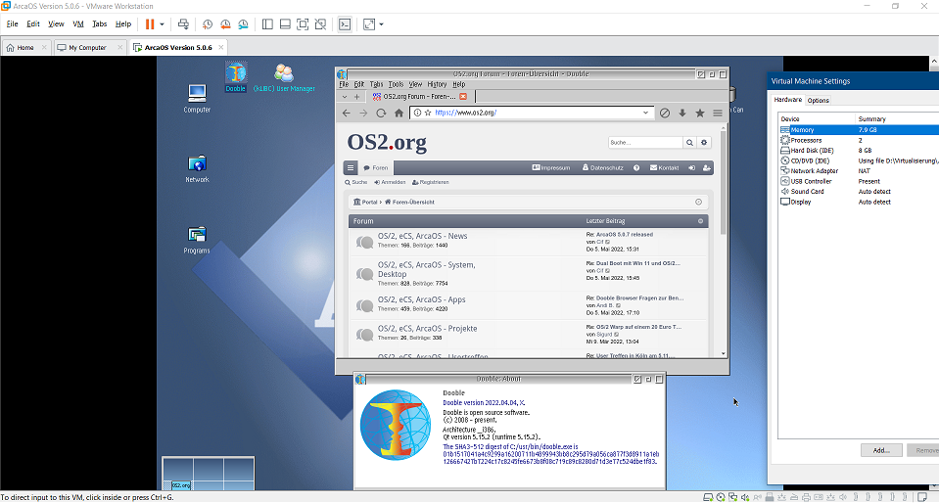Open the console view icon
939x503 pixels.
[x=345, y=23]
